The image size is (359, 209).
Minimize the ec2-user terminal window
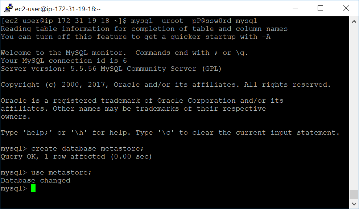295,8
